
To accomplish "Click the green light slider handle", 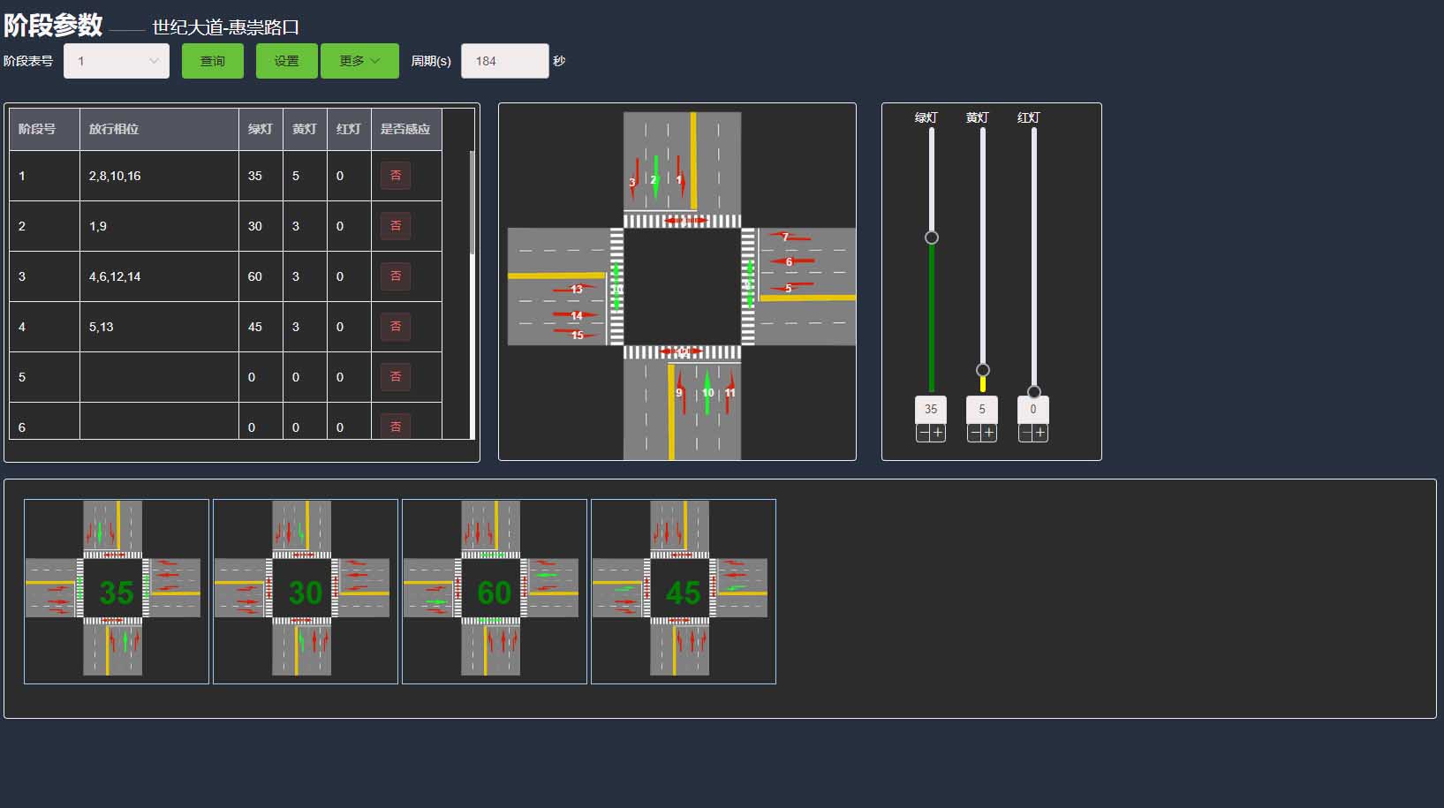I will coord(931,238).
